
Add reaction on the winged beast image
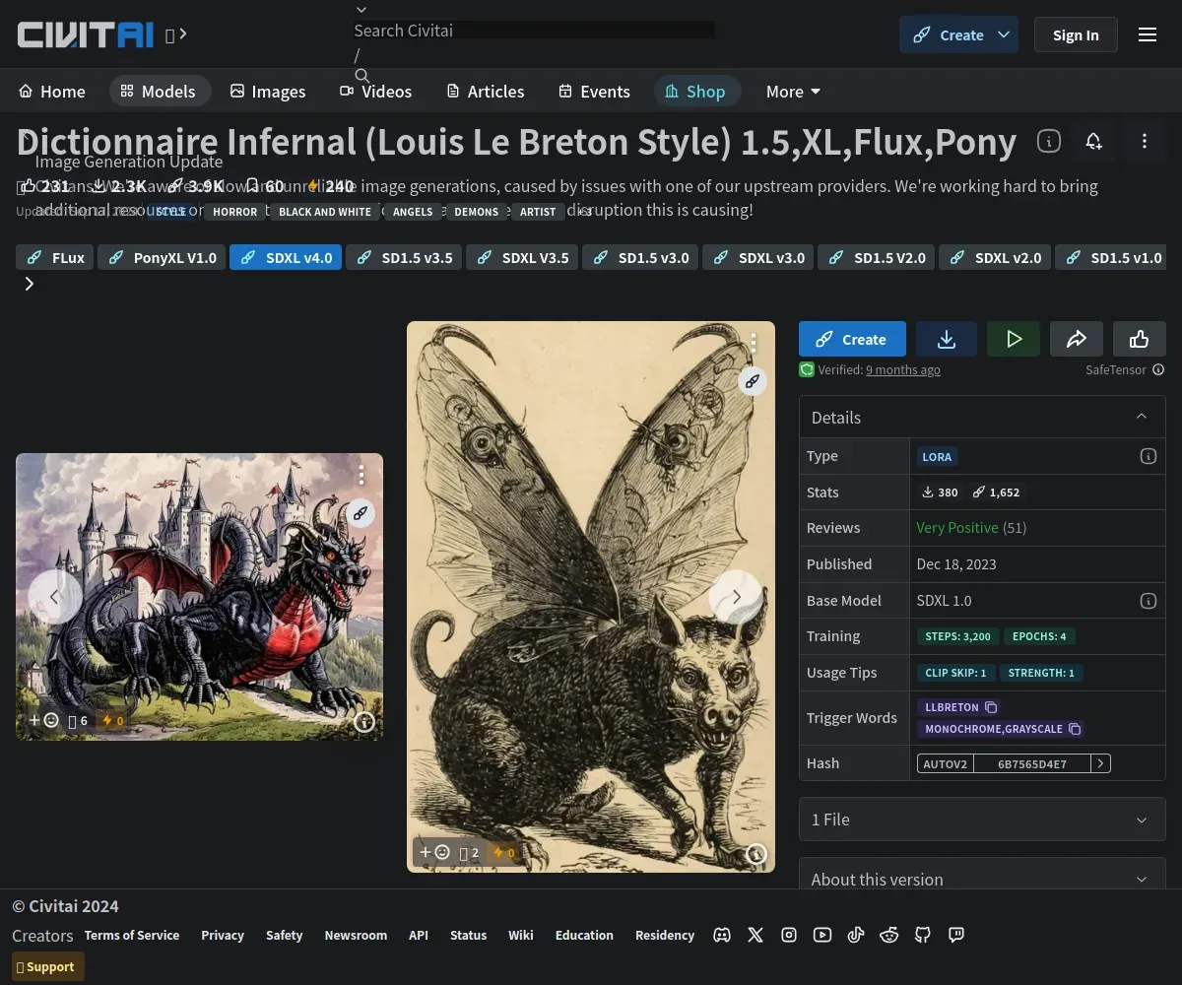[434, 852]
